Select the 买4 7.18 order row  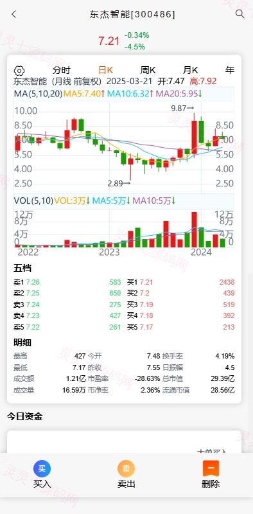(181, 315)
